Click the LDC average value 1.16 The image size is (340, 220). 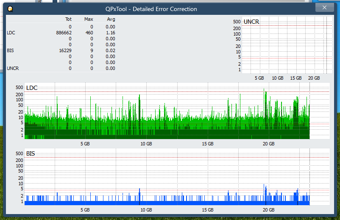(111, 33)
